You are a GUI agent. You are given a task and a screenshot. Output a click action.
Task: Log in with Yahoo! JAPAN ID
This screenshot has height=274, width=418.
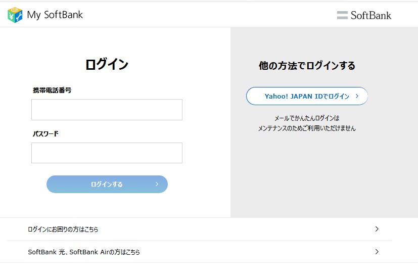point(307,96)
